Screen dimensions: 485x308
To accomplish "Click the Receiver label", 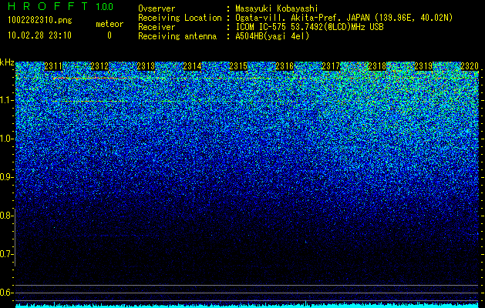I will (x=157, y=27).
